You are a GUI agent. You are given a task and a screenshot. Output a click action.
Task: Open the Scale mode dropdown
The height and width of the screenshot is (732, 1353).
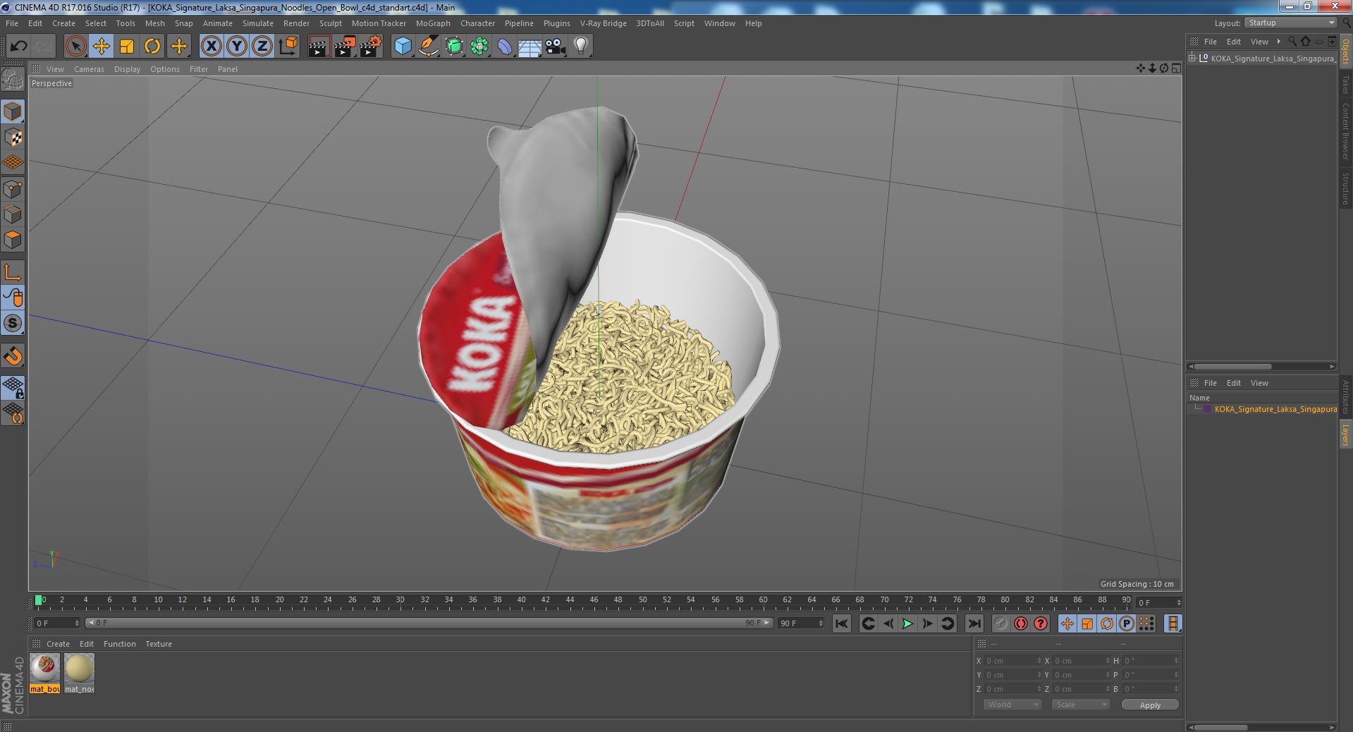coord(1080,704)
